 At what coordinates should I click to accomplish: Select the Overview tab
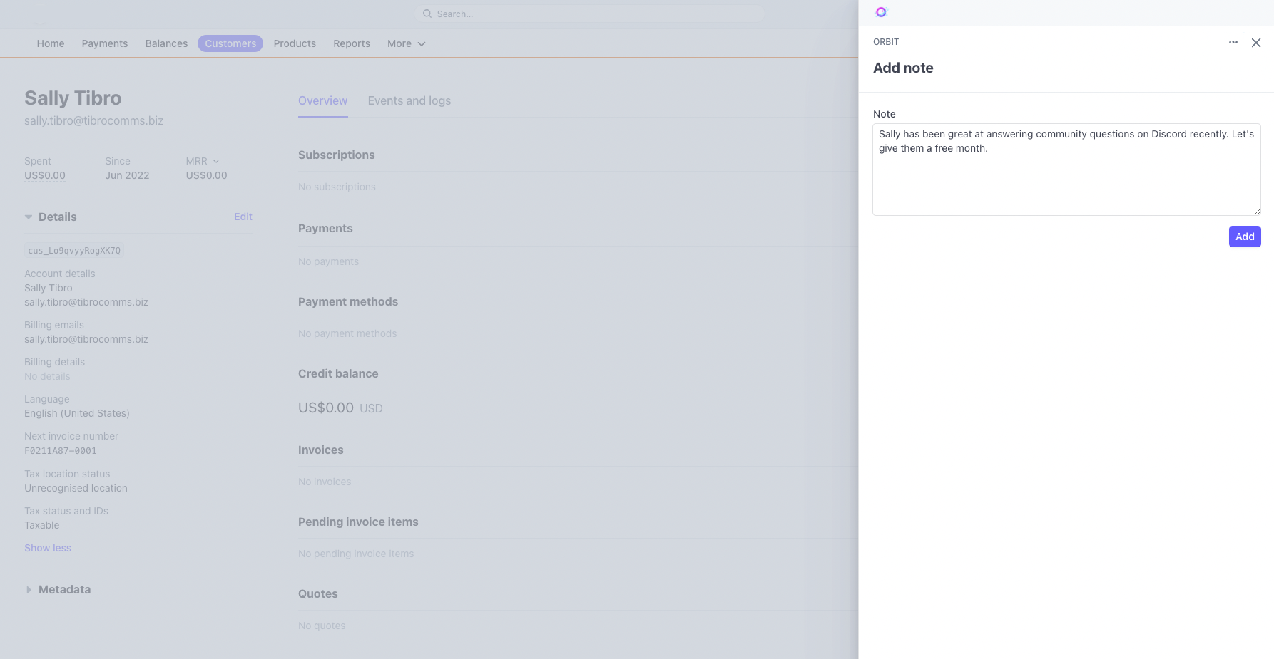tap(322, 101)
